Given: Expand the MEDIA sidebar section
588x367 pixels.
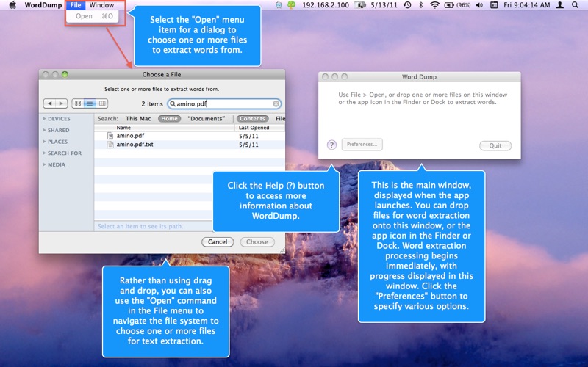Looking at the screenshot, I should (x=44, y=164).
